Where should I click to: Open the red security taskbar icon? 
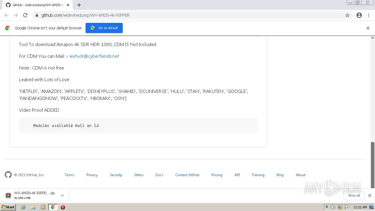click(x=63, y=207)
